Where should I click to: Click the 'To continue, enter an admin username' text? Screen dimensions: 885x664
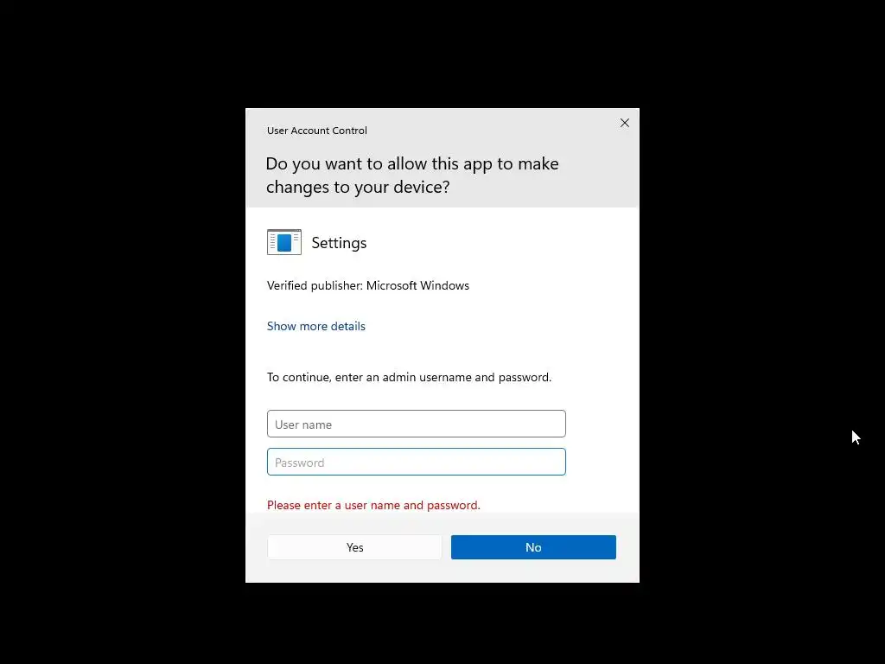(x=409, y=377)
